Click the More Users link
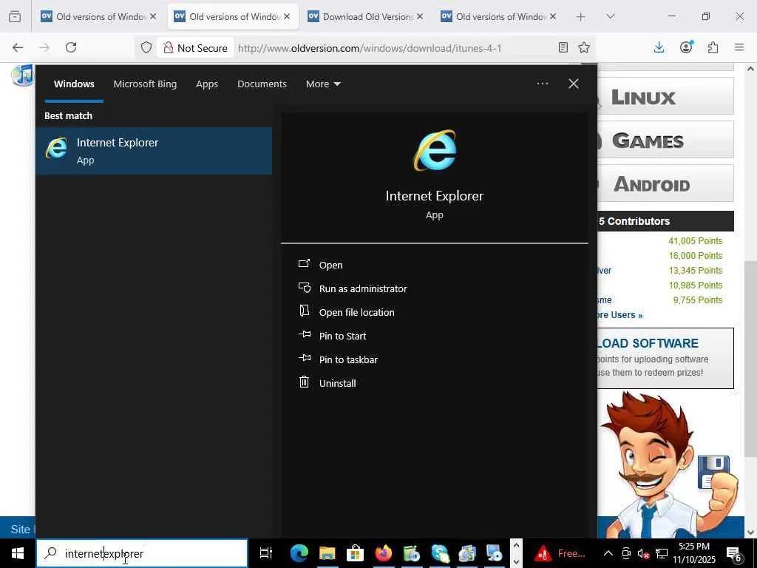 point(620,315)
